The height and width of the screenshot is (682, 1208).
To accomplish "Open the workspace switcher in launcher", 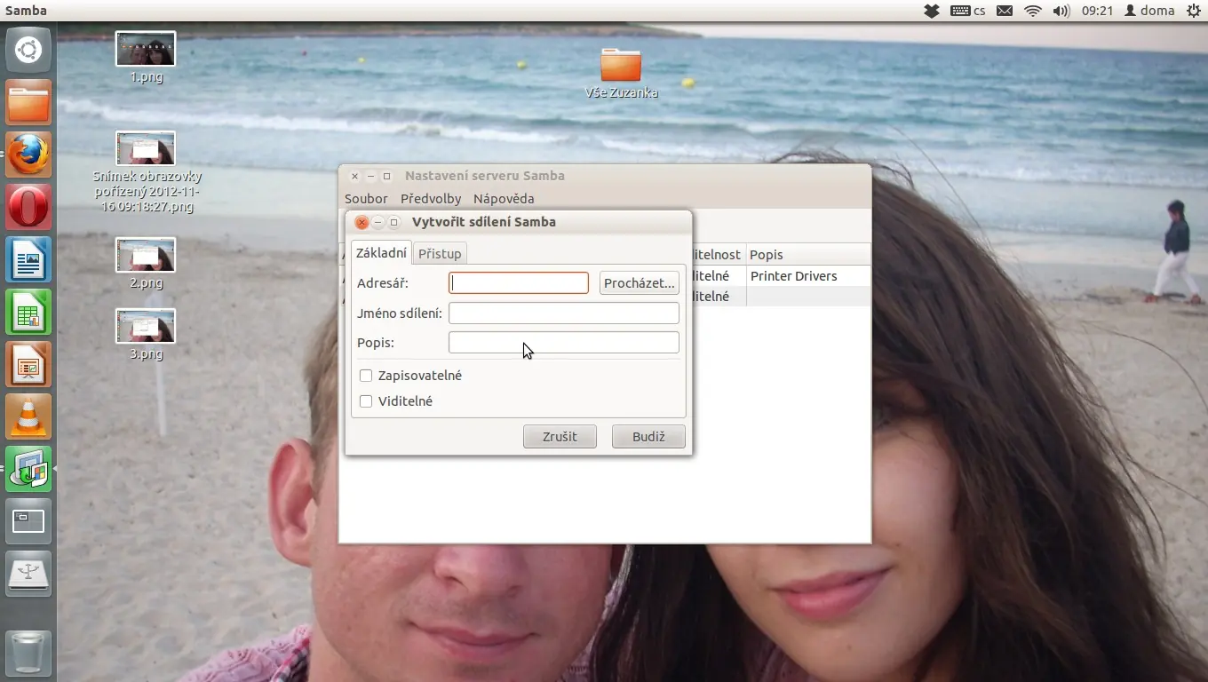I will click(28, 521).
